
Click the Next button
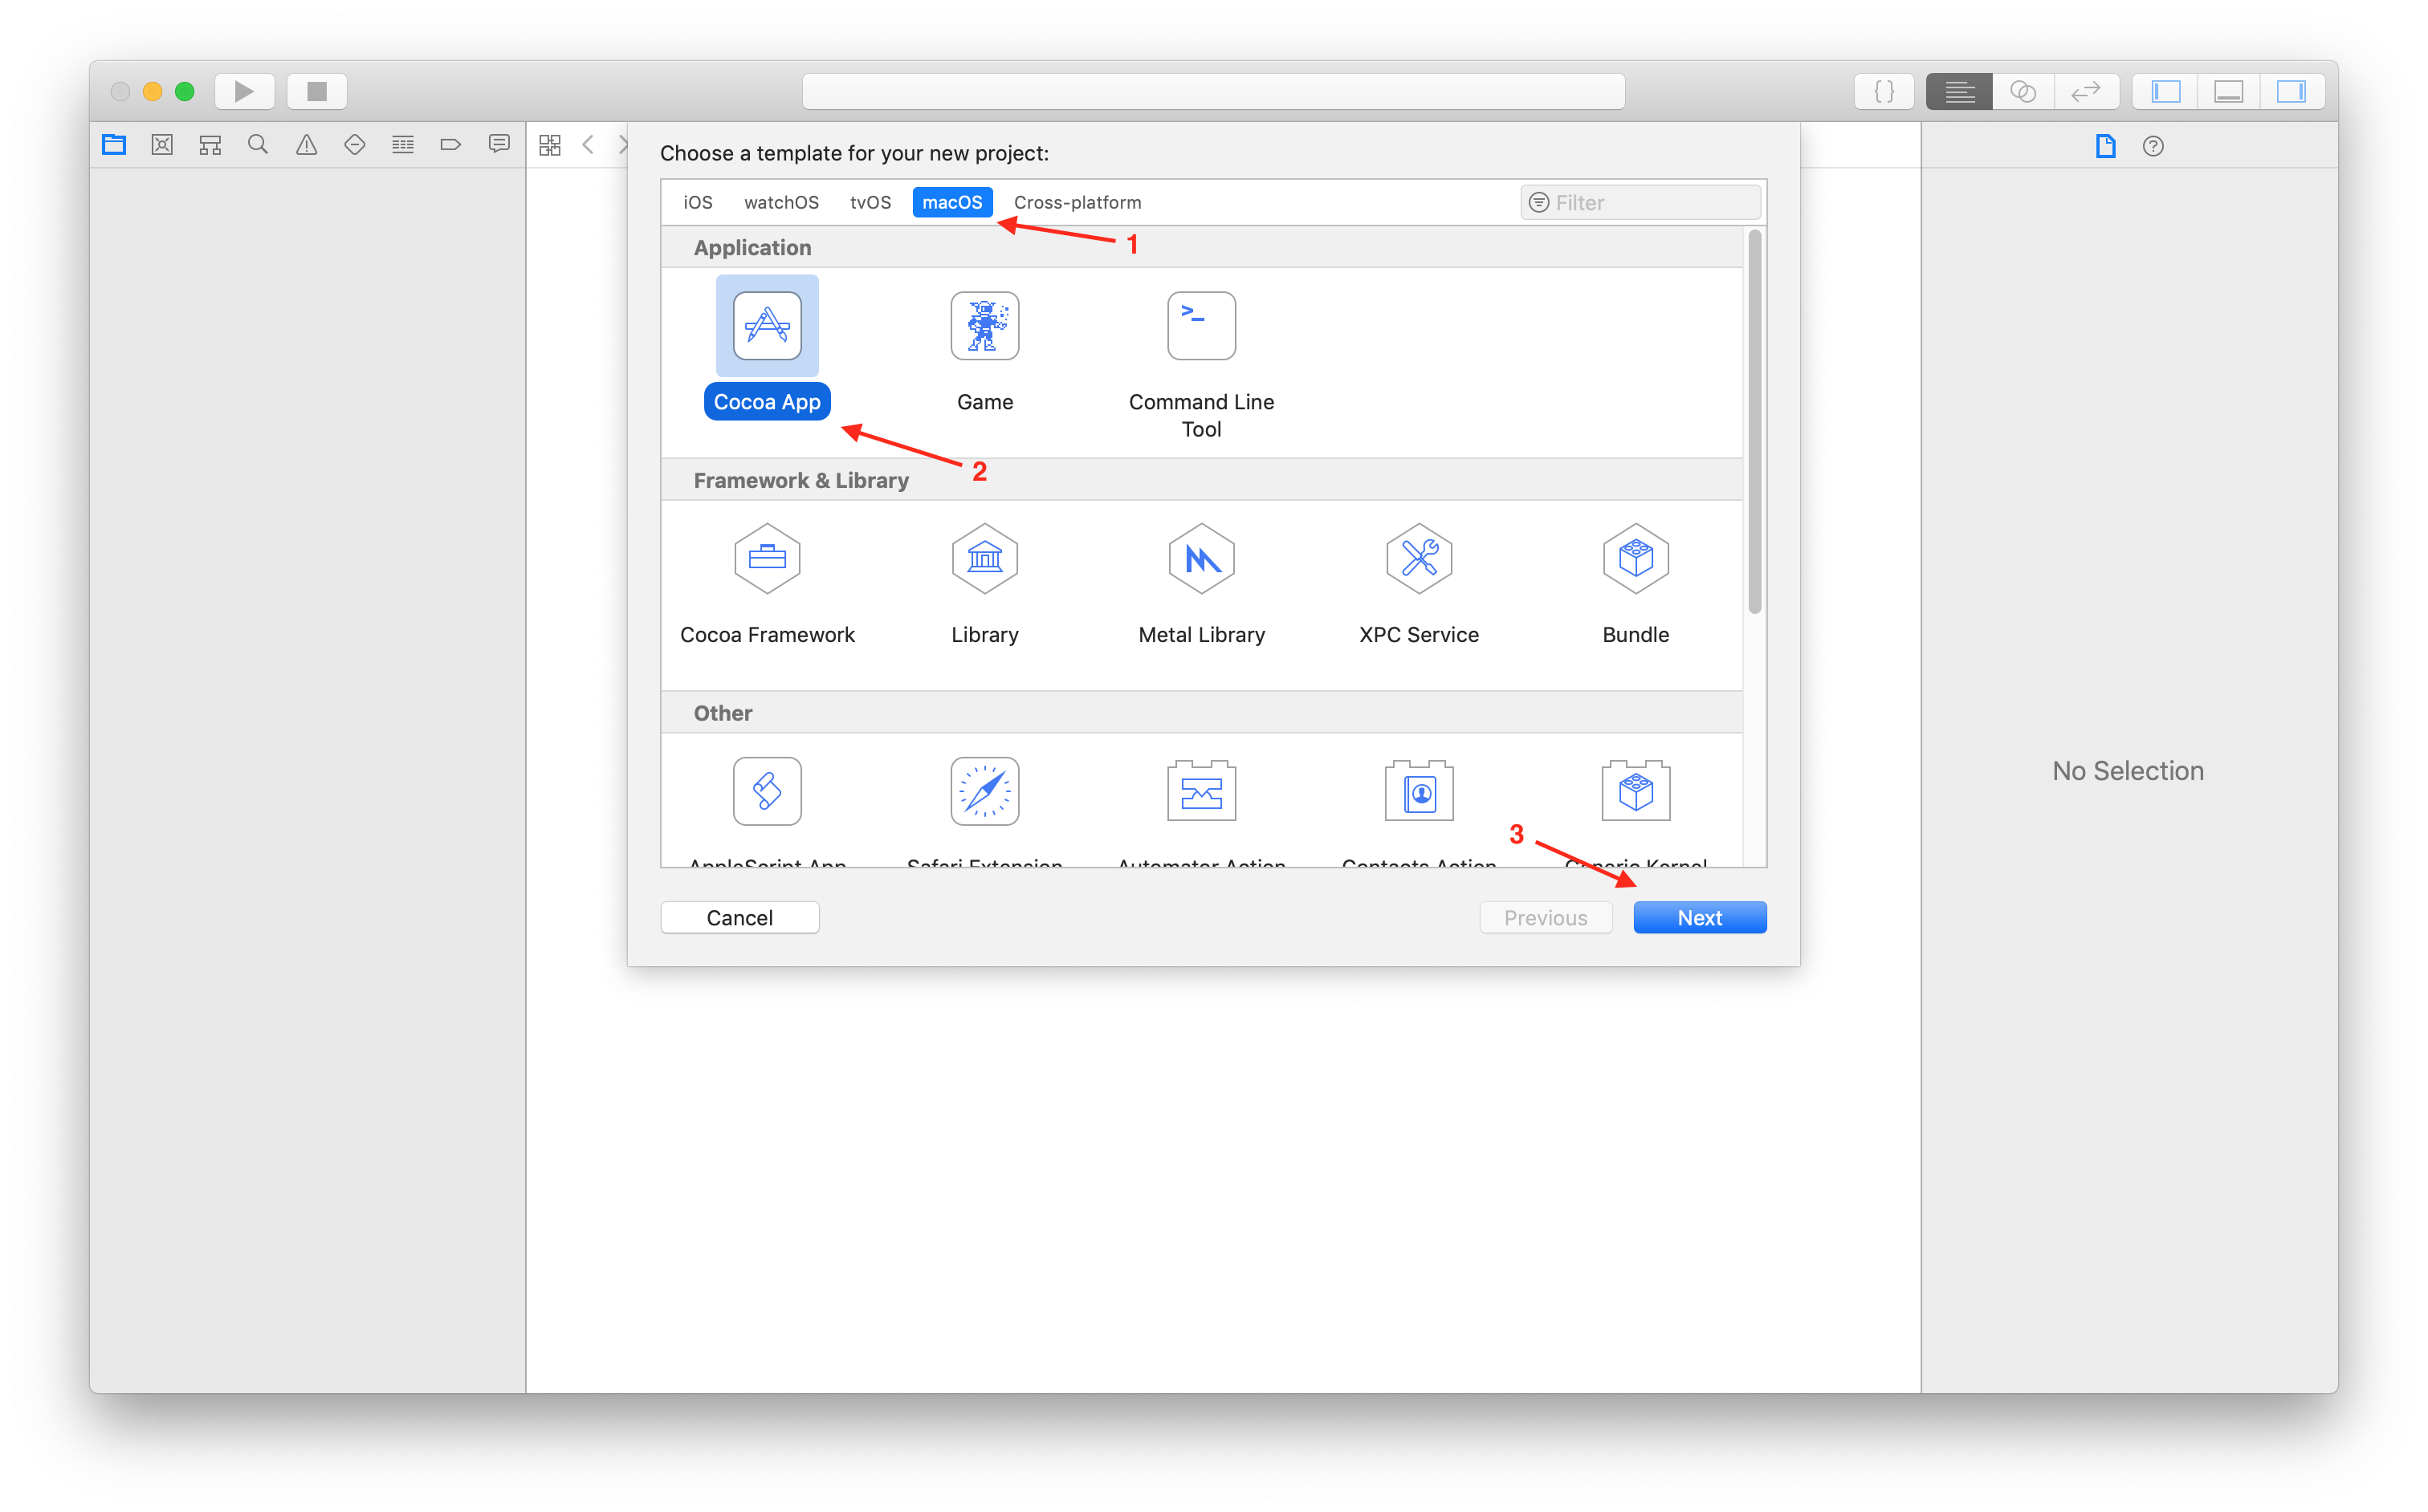coord(1699,917)
